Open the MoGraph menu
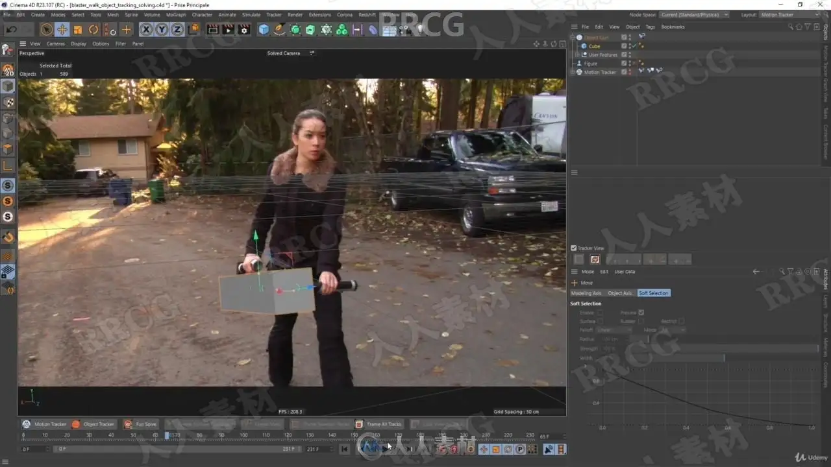 [175, 14]
